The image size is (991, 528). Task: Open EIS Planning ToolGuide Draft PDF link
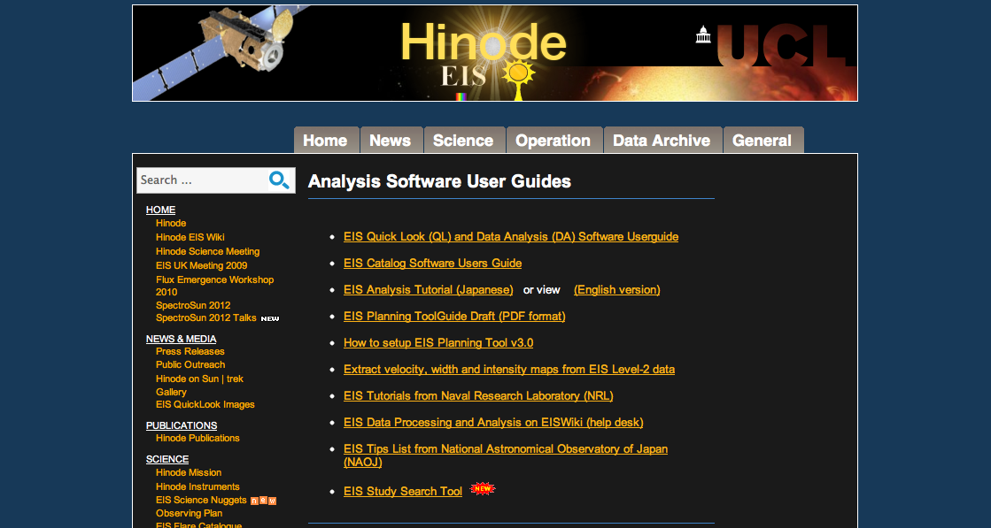pos(454,317)
